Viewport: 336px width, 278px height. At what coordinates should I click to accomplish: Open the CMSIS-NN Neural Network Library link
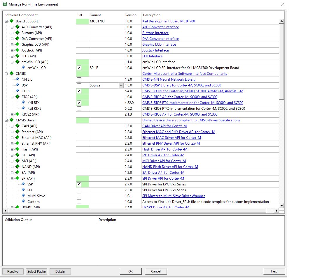[x=169, y=79]
